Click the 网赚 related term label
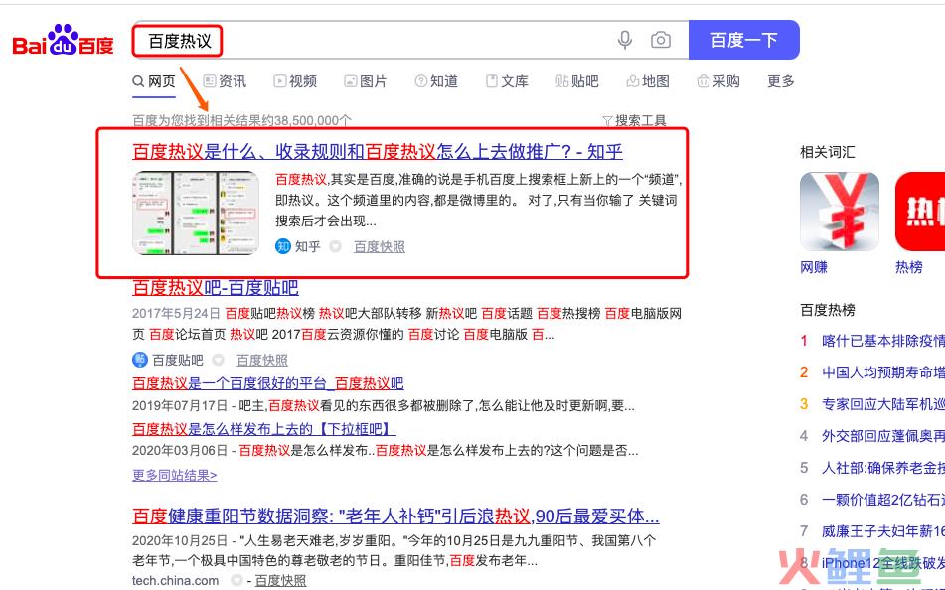The width and height of the screenshot is (945, 590). pos(814,267)
